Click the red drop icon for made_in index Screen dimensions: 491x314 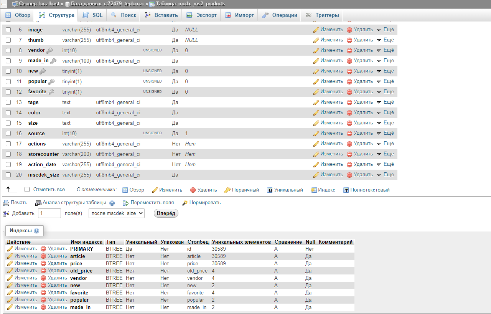tap(43, 307)
